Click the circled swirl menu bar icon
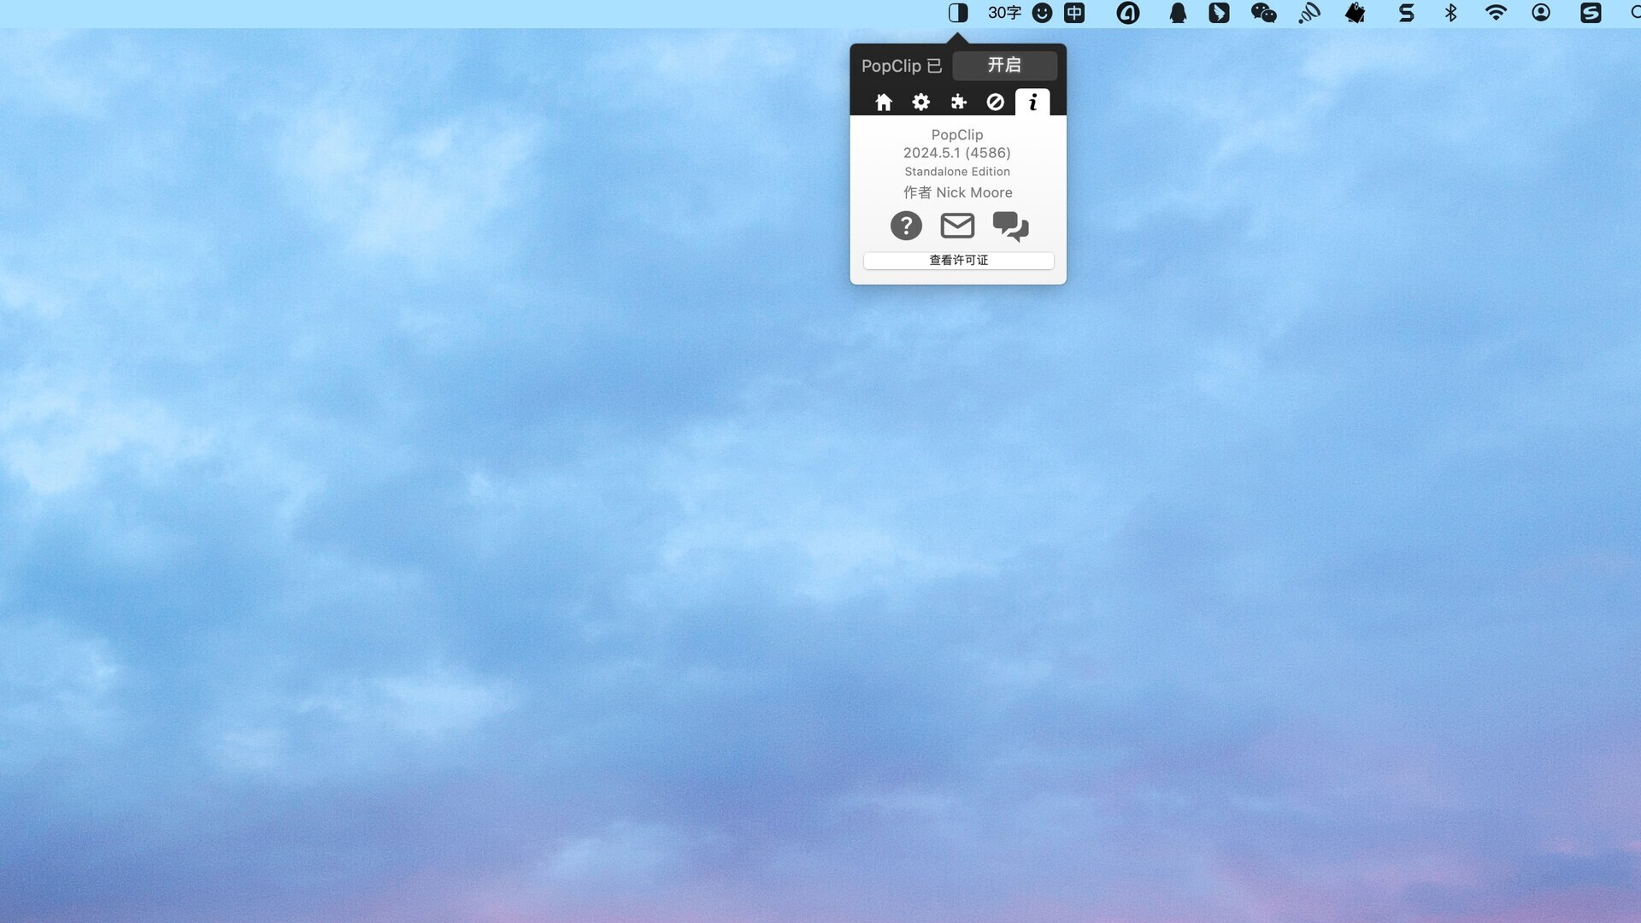 click(x=1128, y=13)
